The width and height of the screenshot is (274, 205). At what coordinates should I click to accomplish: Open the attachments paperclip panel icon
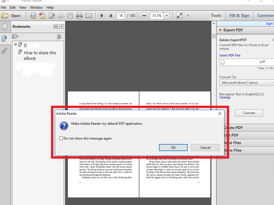click(x=4, y=51)
